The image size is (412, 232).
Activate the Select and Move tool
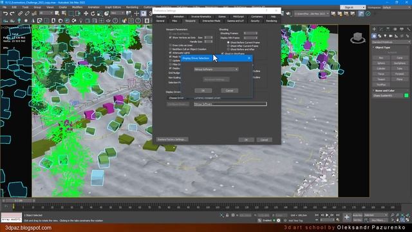(86, 14)
